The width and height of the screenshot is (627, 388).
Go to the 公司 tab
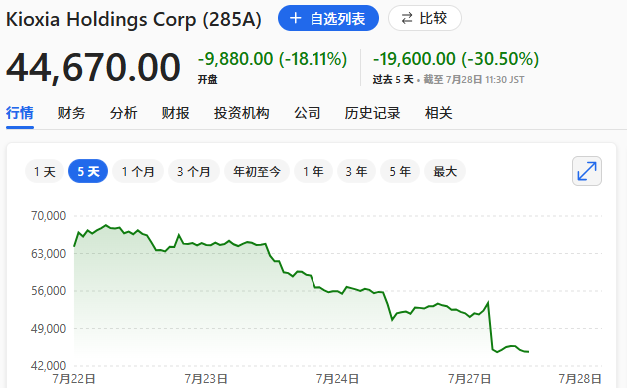(308, 113)
